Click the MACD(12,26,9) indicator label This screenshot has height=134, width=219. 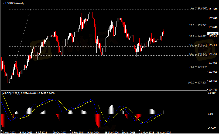[x=28, y=93]
